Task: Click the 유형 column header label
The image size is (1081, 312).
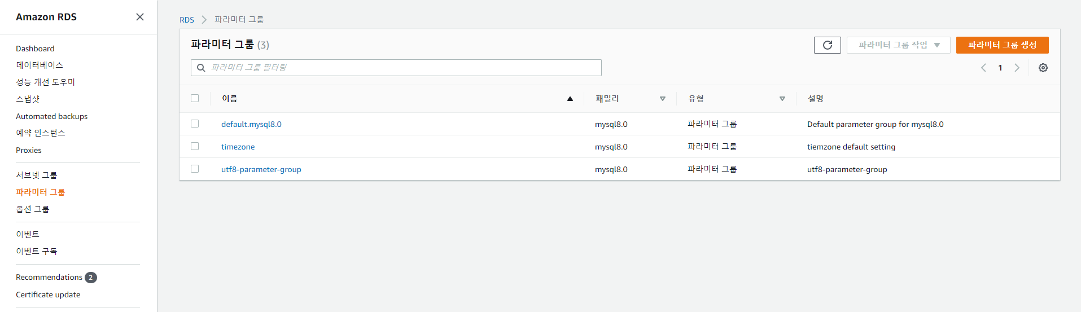Action: (x=696, y=98)
